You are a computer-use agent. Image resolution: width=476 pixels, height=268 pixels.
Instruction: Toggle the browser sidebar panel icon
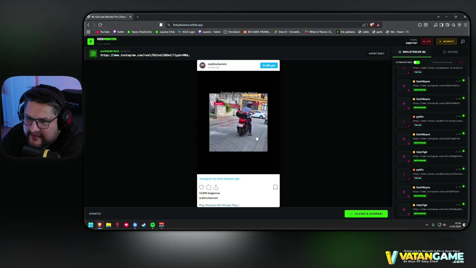pos(441,25)
